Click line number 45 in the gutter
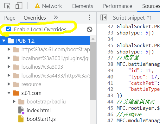Viewport: 160px width, 124px height. (x=110, y=108)
